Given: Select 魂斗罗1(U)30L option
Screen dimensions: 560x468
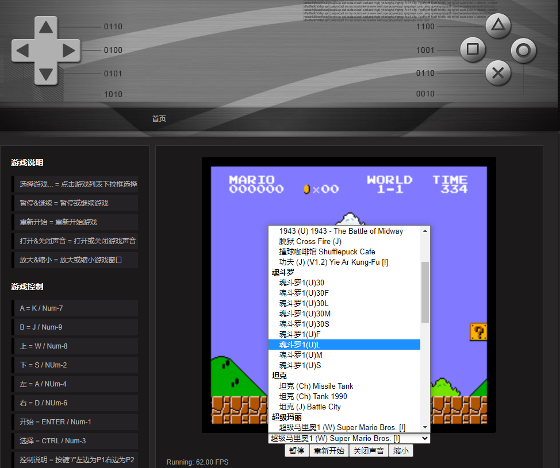Looking at the screenshot, I should (x=344, y=304).
